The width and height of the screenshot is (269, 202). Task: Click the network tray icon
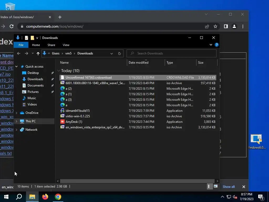click(x=229, y=197)
